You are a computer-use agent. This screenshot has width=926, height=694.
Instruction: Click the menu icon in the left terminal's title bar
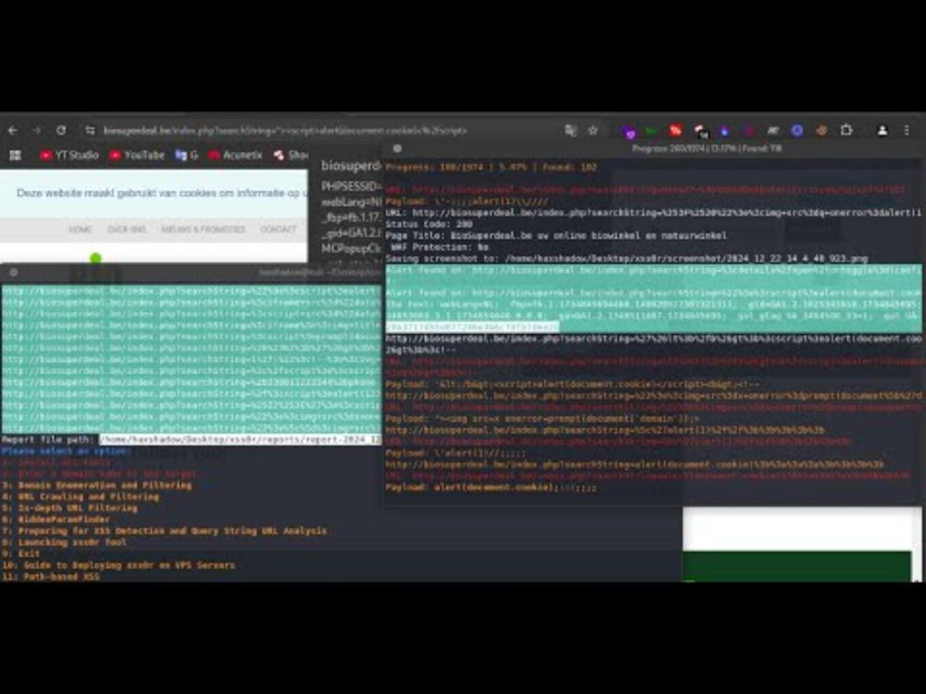click(13, 272)
